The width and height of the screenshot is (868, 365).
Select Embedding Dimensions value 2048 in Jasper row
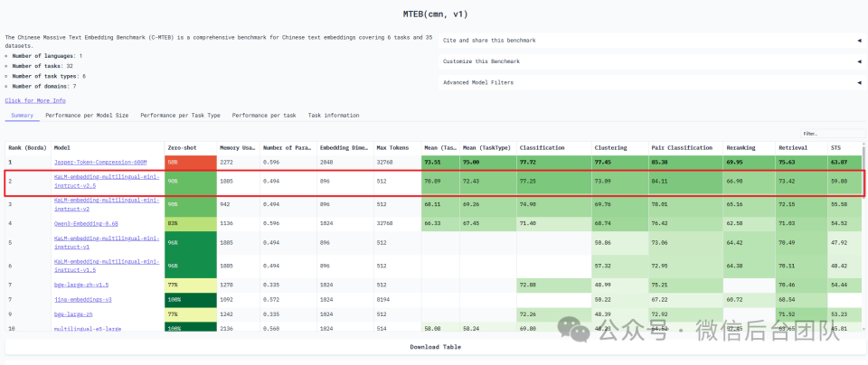point(344,163)
